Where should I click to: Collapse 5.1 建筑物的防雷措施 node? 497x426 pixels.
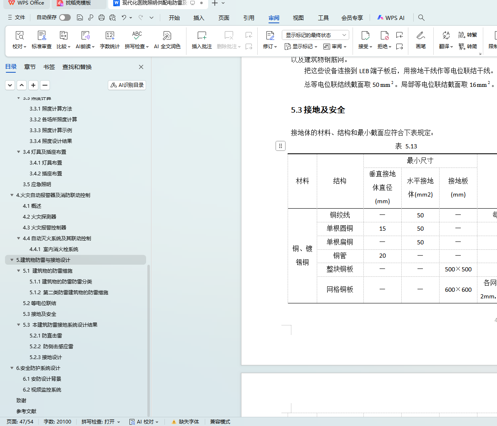coord(18,271)
